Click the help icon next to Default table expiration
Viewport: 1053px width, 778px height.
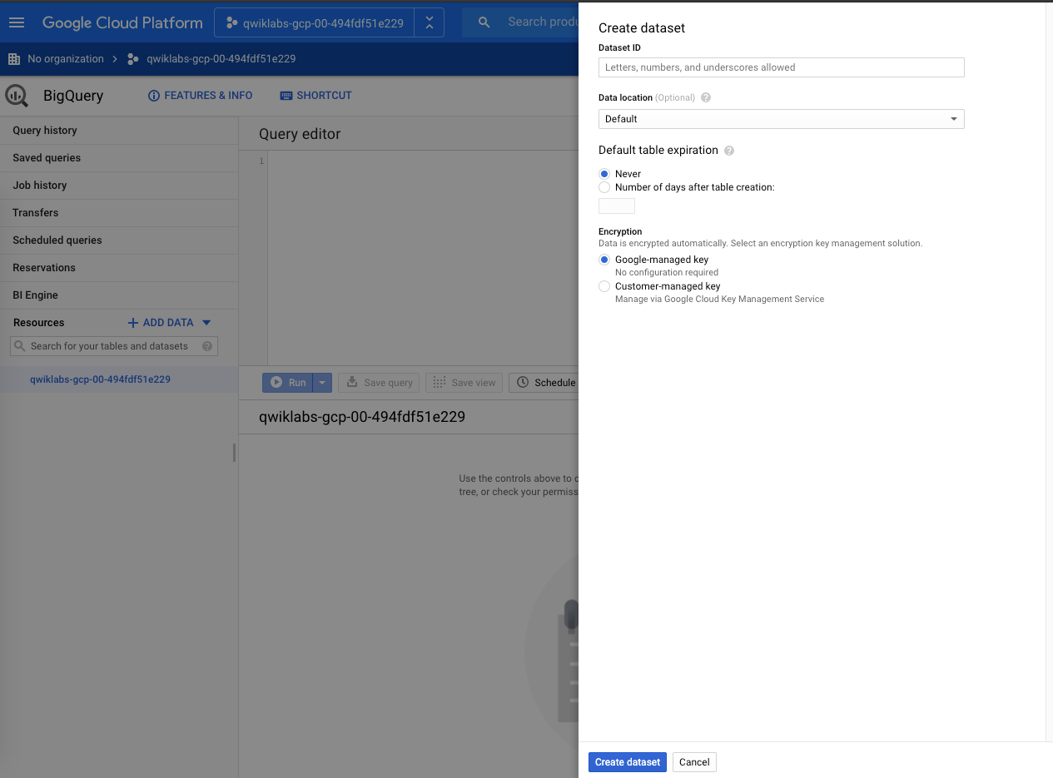click(x=729, y=151)
